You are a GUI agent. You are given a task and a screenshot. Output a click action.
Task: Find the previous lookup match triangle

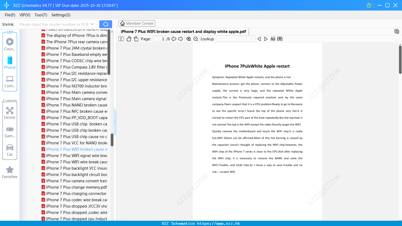(259, 39)
